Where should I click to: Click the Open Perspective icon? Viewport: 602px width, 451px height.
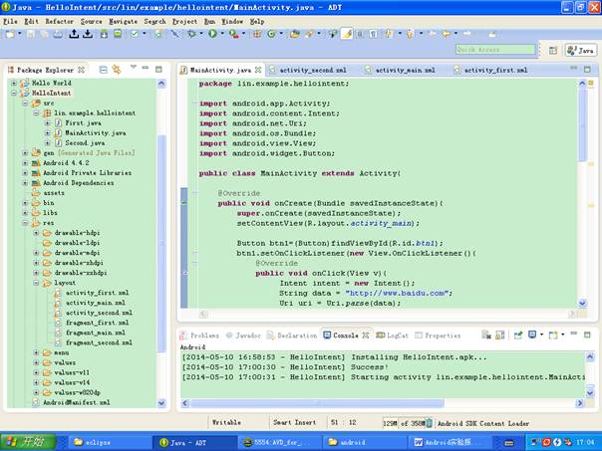(x=553, y=50)
